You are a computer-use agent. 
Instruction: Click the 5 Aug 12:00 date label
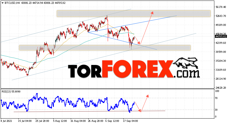coord(60,121)
